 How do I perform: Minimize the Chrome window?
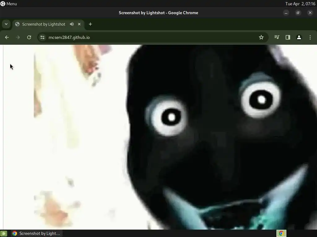pos(286,13)
